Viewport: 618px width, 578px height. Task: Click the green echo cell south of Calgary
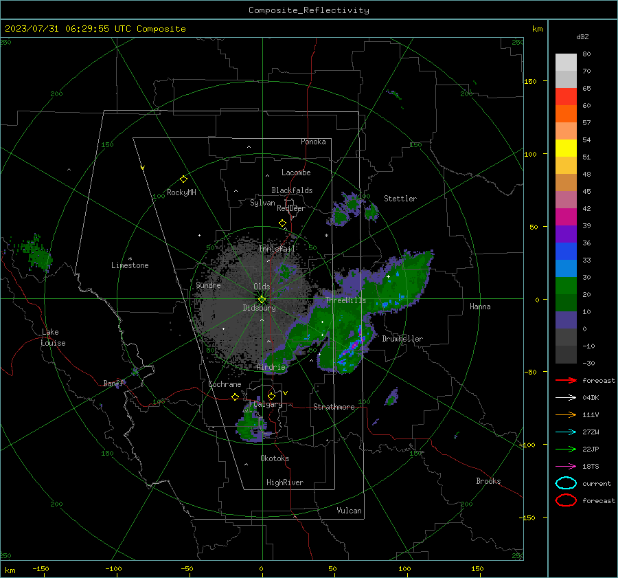(251, 425)
